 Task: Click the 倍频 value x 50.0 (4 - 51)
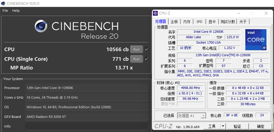coord(190,93)
